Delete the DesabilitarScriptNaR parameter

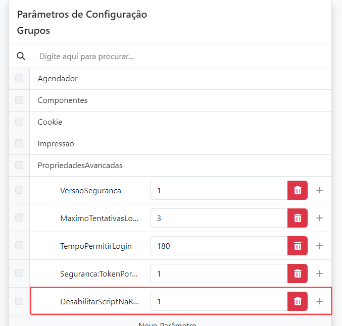(x=298, y=301)
